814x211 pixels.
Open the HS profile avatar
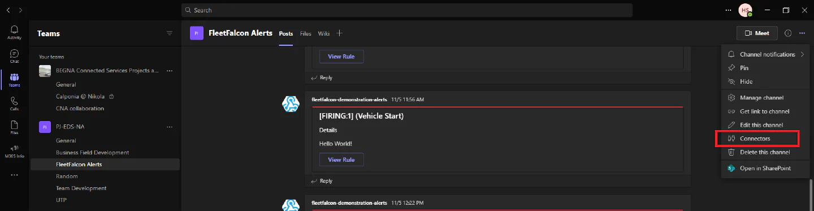pyautogui.click(x=745, y=10)
